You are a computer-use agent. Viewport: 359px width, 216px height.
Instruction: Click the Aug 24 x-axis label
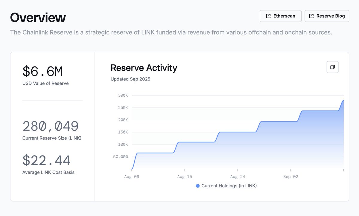tap(238, 177)
